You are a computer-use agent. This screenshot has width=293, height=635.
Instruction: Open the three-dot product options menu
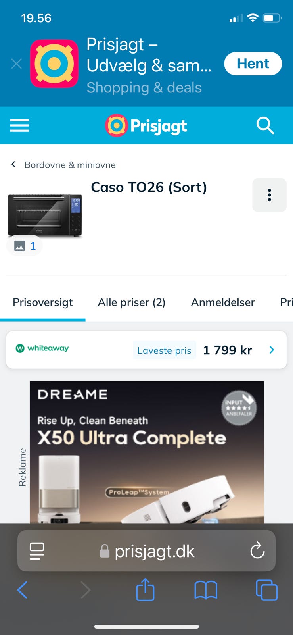point(269,195)
